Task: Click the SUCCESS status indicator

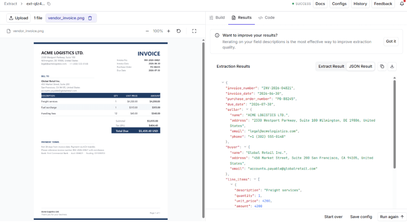Action: coord(301,4)
